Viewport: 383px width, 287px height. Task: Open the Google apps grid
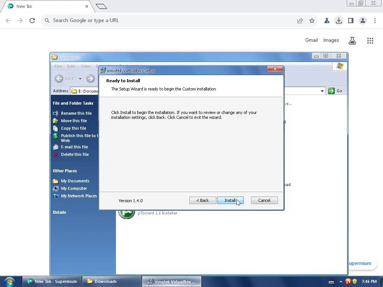pyautogui.click(x=370, y=40)
